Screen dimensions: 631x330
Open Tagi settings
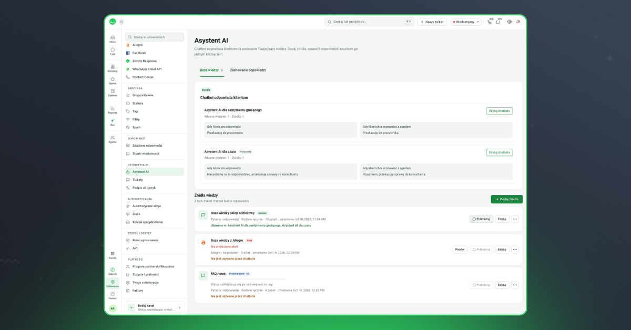click(155, 111)
